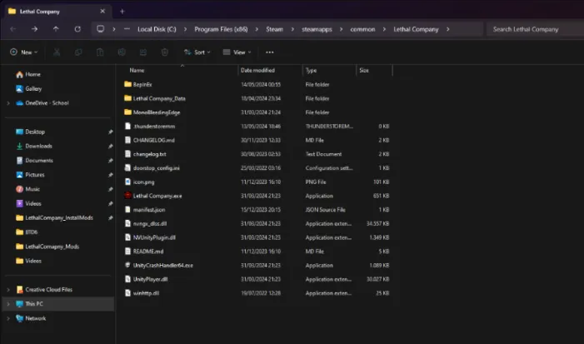Select the CHANGELOG.md file
The width and height of the screenshot is (584, 344).
click(154, 140)
